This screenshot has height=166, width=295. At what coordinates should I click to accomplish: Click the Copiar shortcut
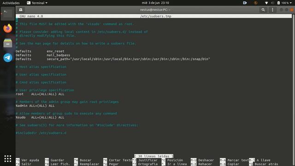[230, 164]
